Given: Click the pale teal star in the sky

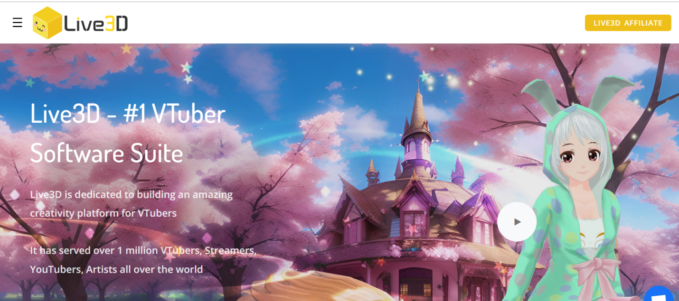Looking at the screenshot, I should click(x=187, y=67).
